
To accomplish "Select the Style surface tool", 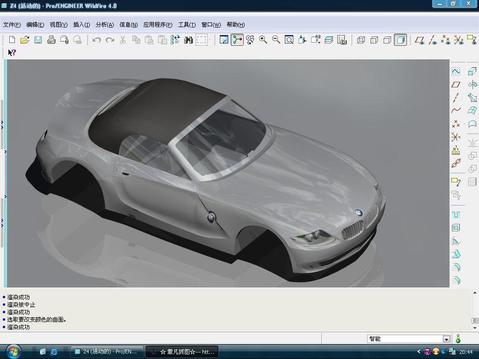I will coord(472,123).
